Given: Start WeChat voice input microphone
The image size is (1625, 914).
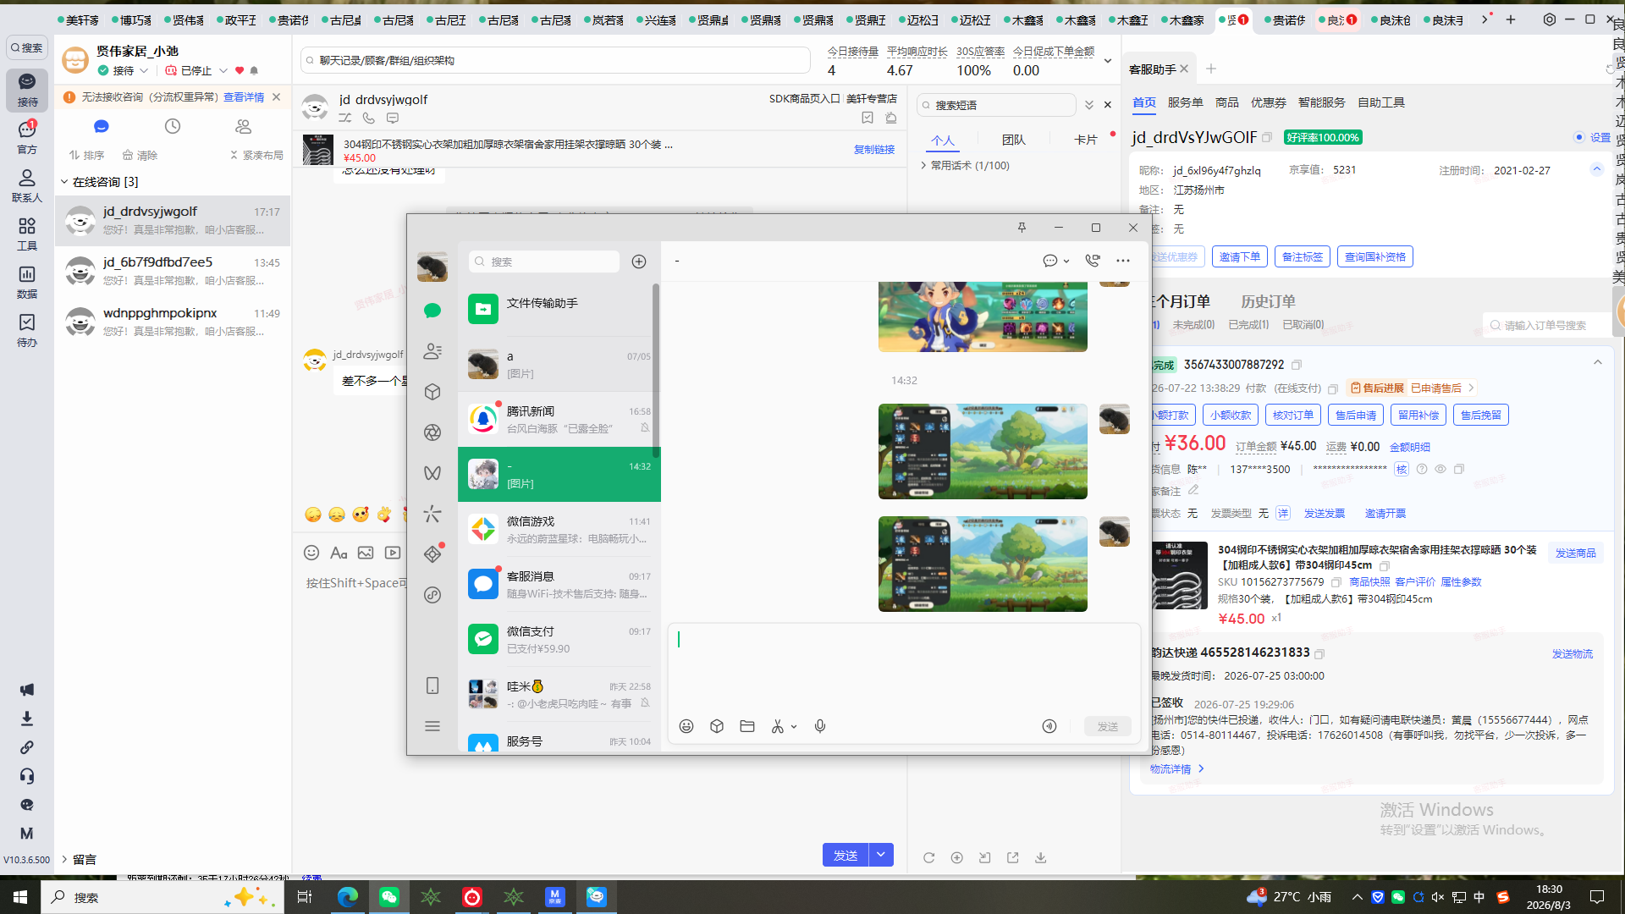Looking at the screenshot, I should (820, 726).
